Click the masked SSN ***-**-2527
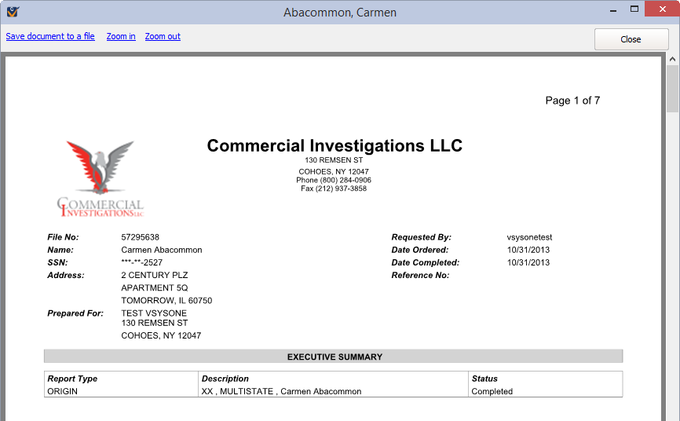680x421 pixels. [x=142, y=262]
